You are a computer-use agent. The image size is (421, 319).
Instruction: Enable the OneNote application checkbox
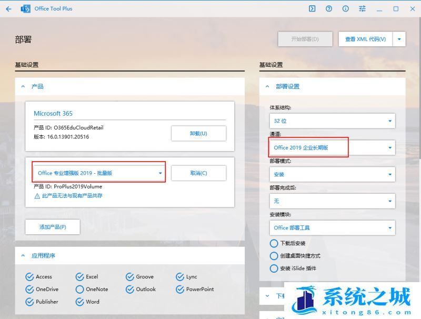point(80,289)
